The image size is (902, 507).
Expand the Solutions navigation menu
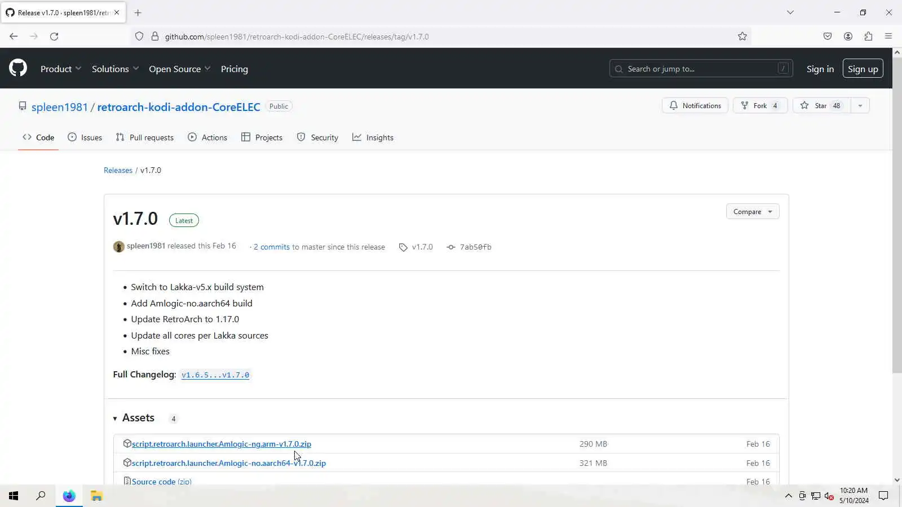point(115,69)
